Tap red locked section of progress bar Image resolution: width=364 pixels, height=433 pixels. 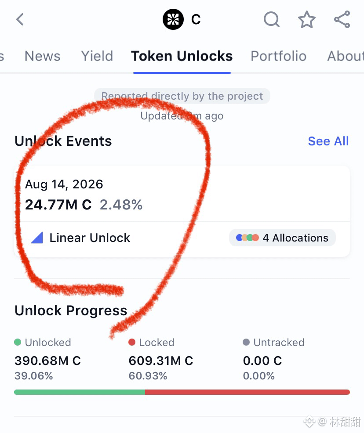pyautogui.click(x=248, y=392)
